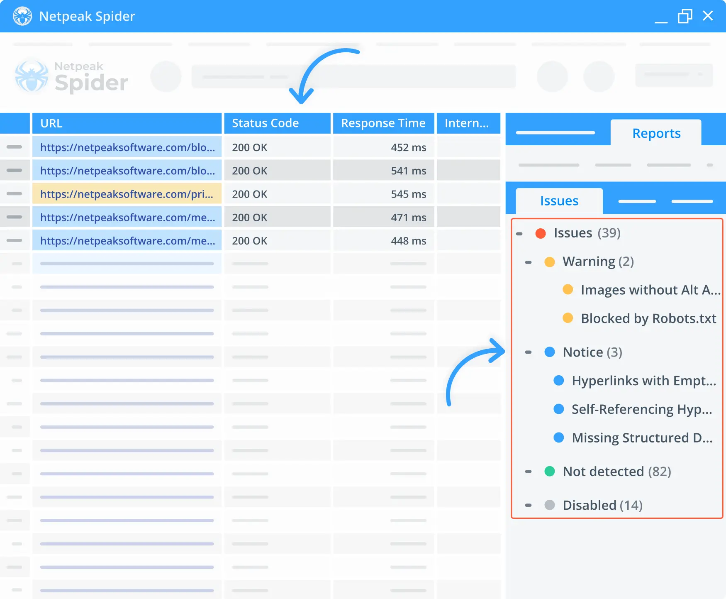Image resolution: width=726 pixels, height=599 pixels.
Task: Select Hyperlinks with Empt... notice
Action: 644,381
